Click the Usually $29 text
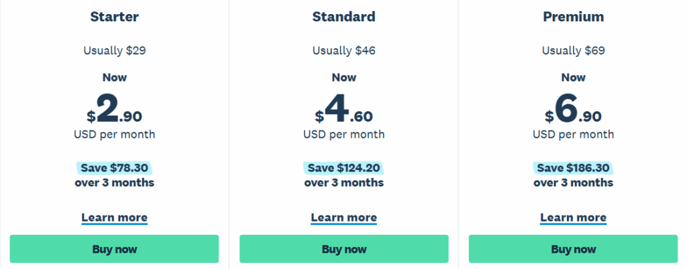Image resolution: width=687 pixels, height=269 pixels. coord(114,51)
